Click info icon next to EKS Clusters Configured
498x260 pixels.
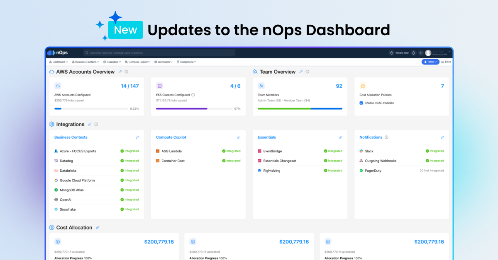(x=193, y=95)
